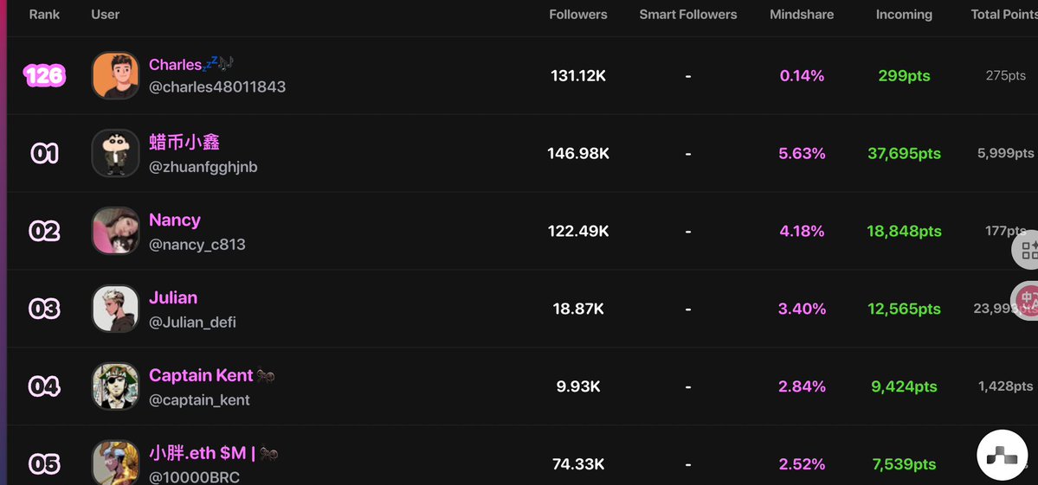Open the white circular chat widget
1038x485 pixels.
coord(1003,456)
